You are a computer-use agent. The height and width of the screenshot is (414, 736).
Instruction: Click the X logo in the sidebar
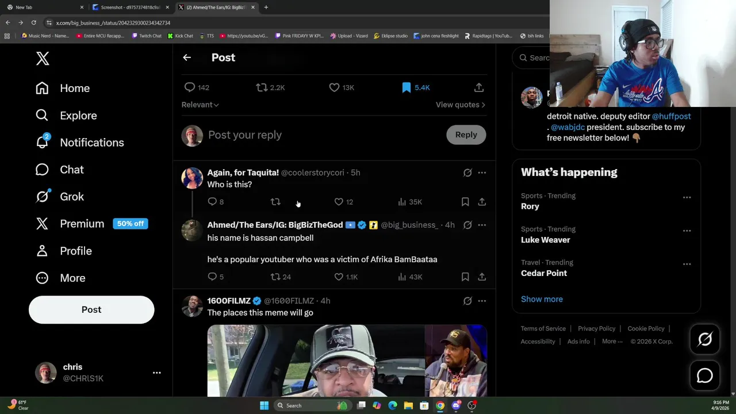(43, 58)
